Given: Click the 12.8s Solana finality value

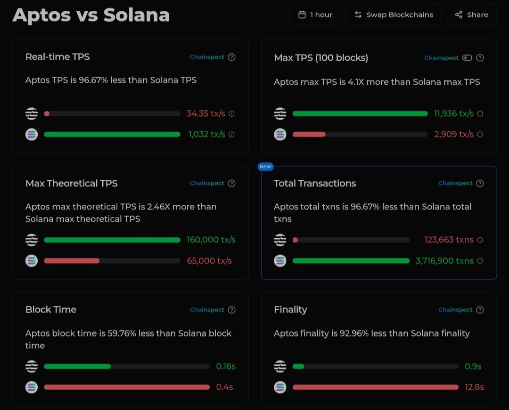Looking at the screenshot, I should click(x=474, y=387).
